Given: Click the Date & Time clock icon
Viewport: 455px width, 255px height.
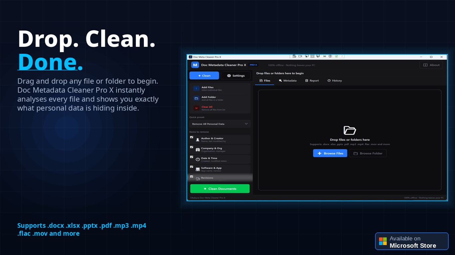Looking at the screenshot, I should pos(198,159).
